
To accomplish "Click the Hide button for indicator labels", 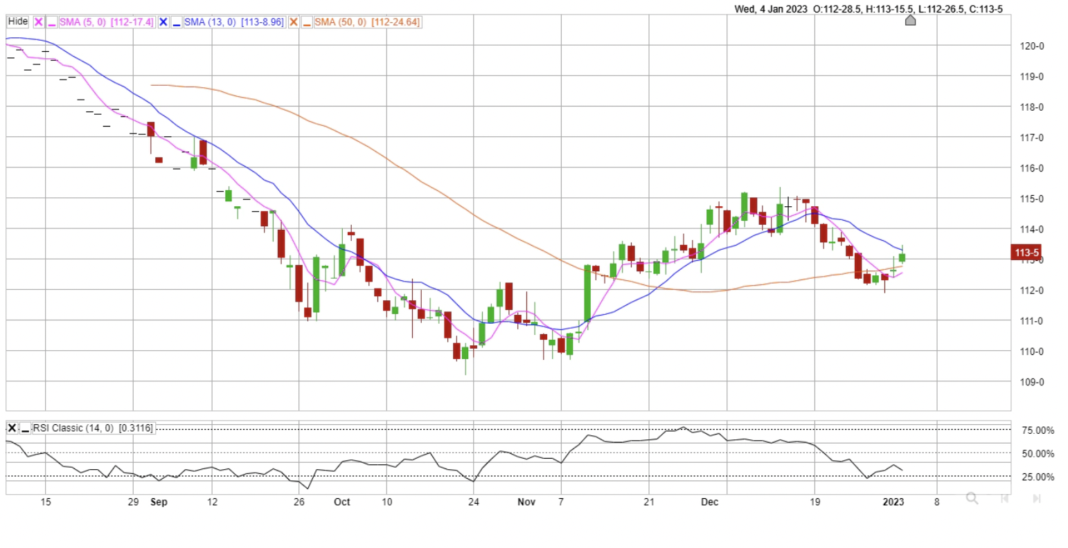I will pos(17,21).
